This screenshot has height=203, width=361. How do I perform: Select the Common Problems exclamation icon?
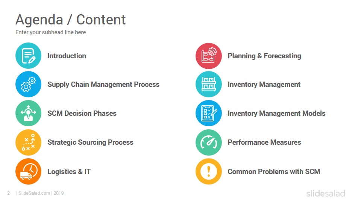tap(209, 171)
